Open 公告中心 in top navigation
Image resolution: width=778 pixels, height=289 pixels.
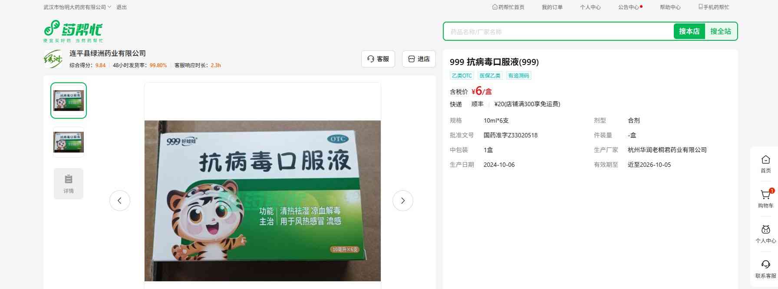(629, 7)
